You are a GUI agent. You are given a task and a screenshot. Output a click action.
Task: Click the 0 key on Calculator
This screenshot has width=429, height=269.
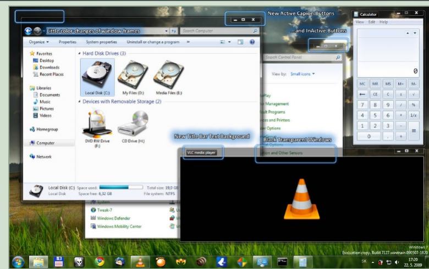click(369, 136)
